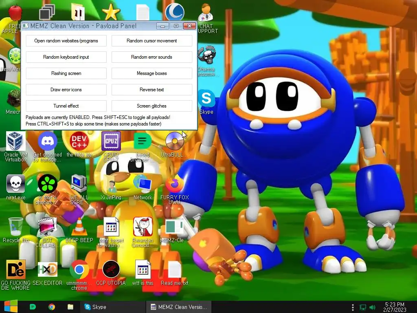Screen dimensions: 417x313
Task: Click the Draw error icons button
Action: pos(66,90)
